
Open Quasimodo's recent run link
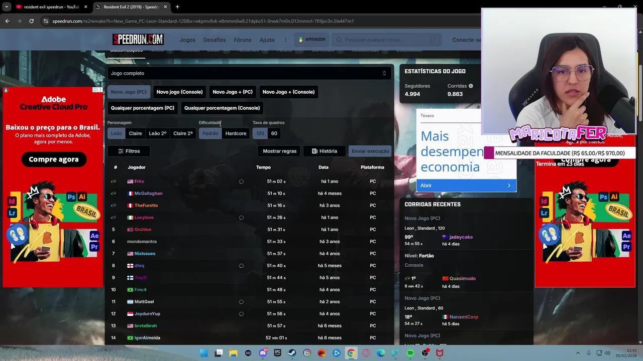tap(463, 279)
